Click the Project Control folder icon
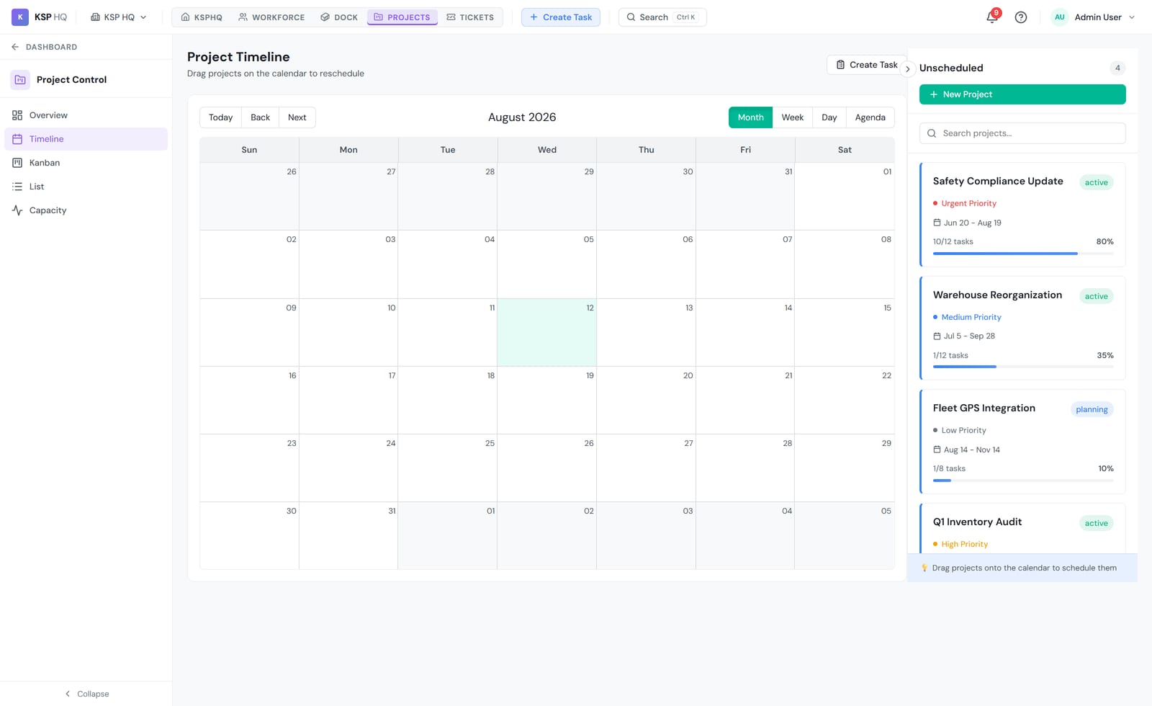Screen dimensions: 1152x706 click(x=20, y=80)
